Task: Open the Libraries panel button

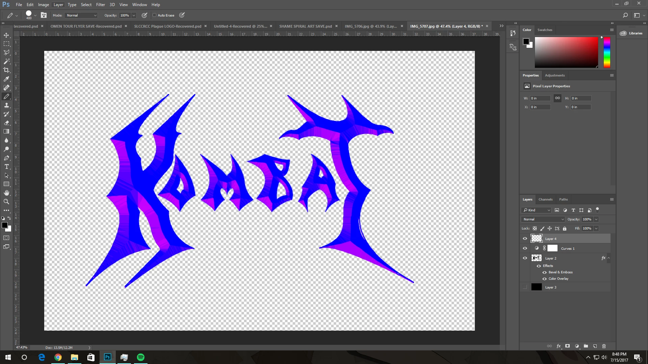Action: click(x=631, y=33)
